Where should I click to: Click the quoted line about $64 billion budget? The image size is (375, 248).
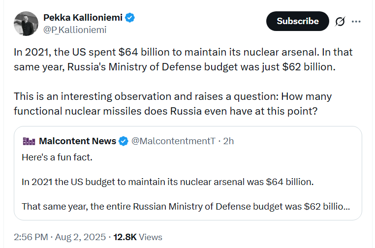click(168, 182)
